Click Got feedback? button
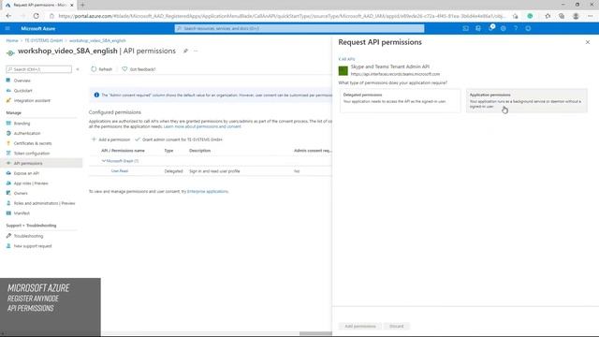 (139, 69)
